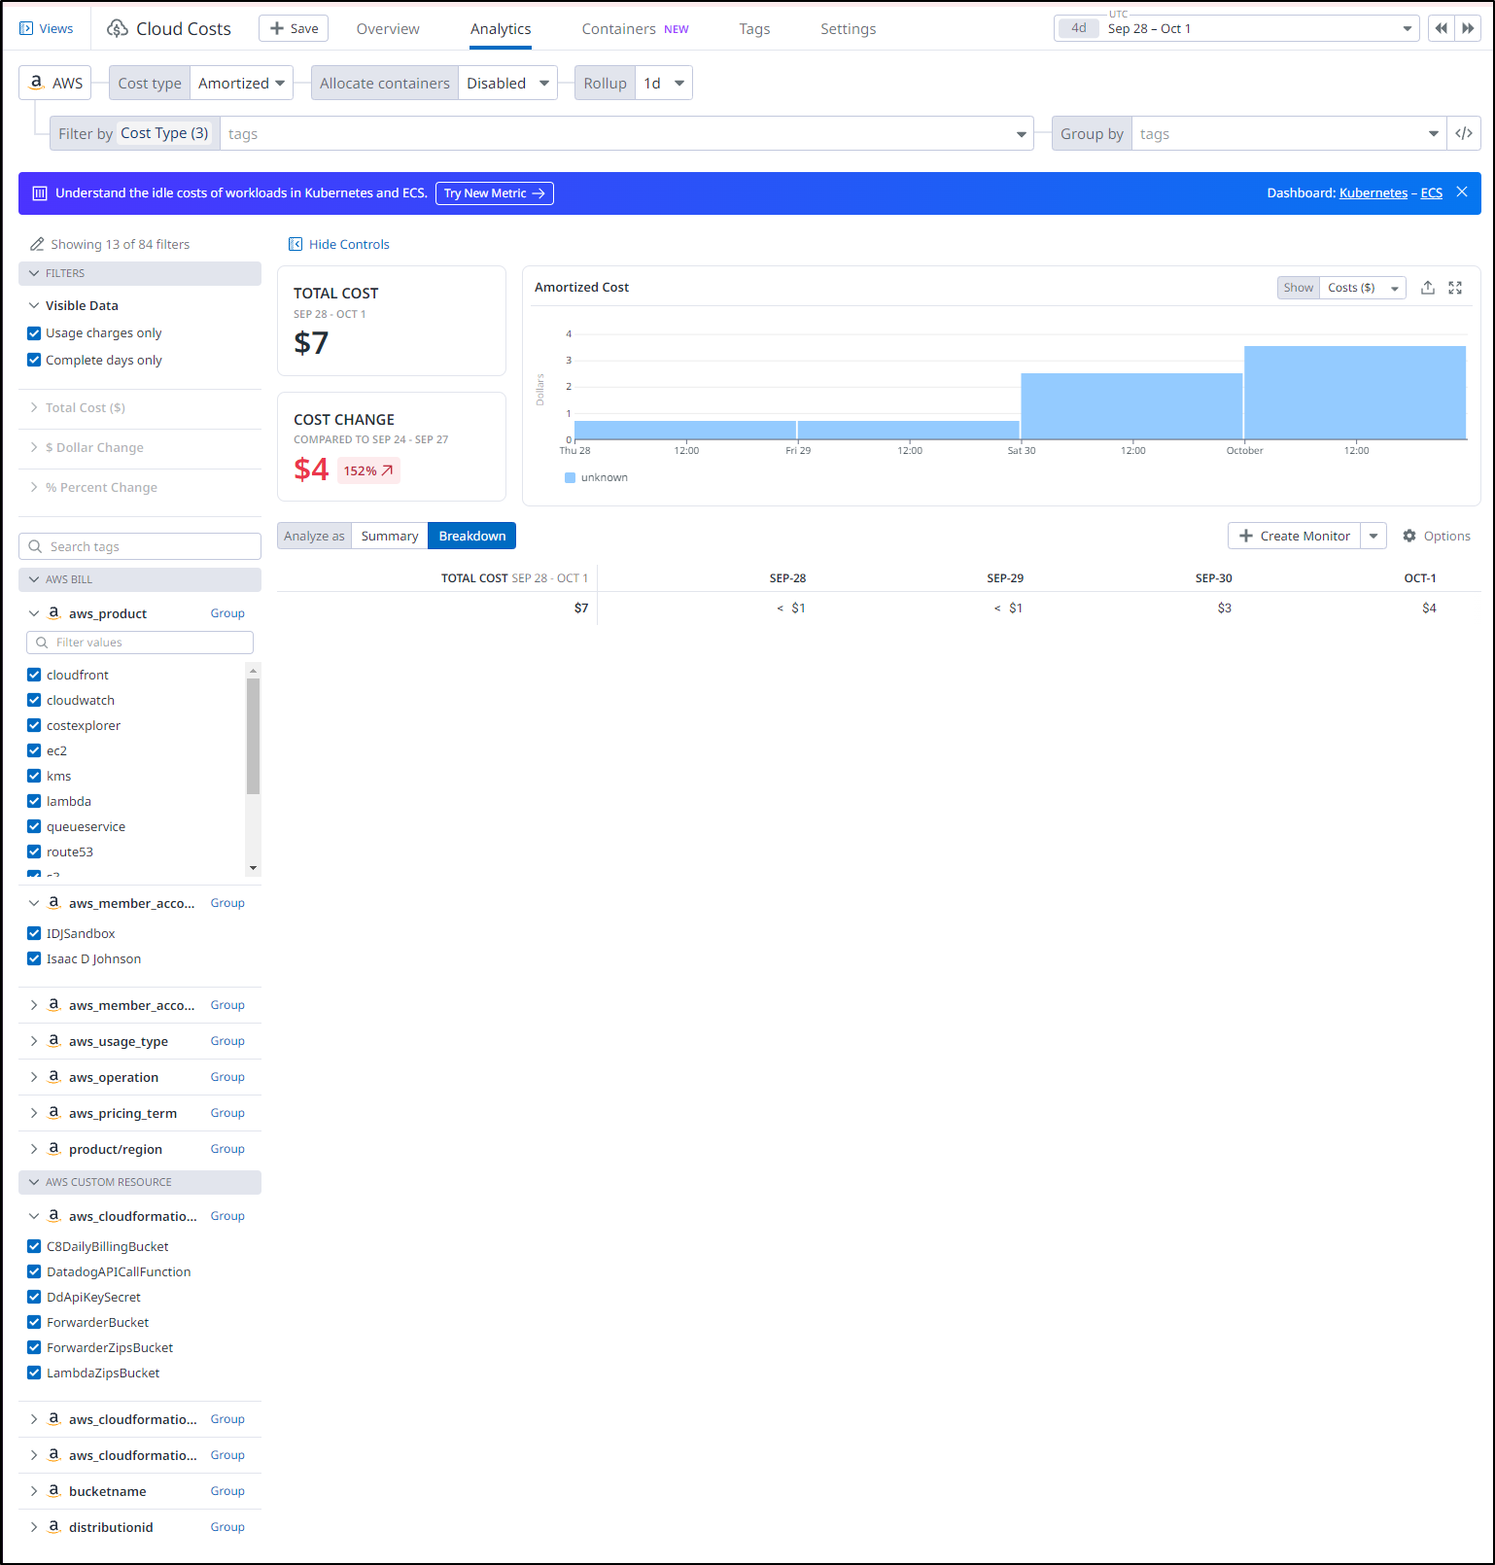Open the time range Sep 28 – Oct 1 dropdown
Viewport: 1495px width, 1565px height.
click(x=1236, y=28)
